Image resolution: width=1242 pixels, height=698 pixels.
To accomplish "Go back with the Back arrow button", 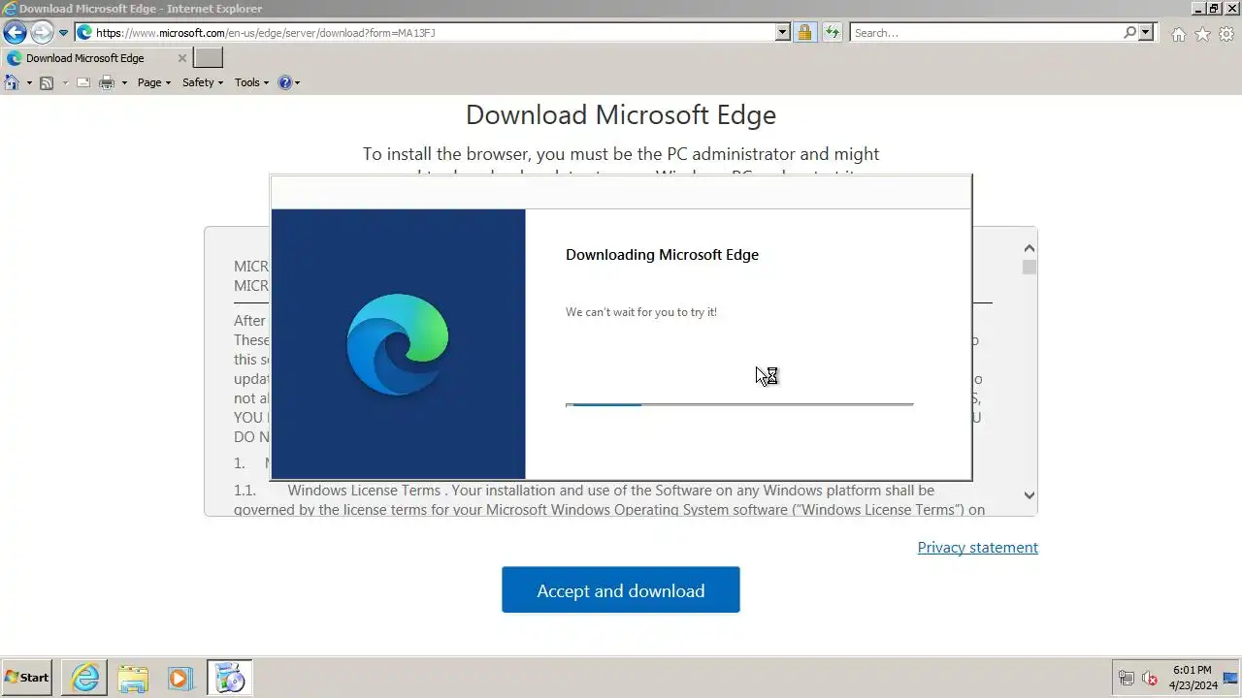I will pos(15,33).
